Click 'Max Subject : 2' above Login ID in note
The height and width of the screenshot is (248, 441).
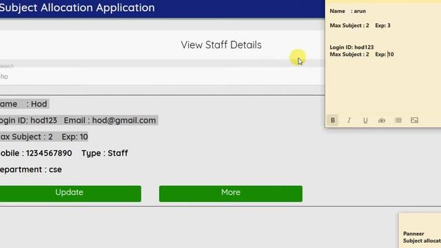349,25
